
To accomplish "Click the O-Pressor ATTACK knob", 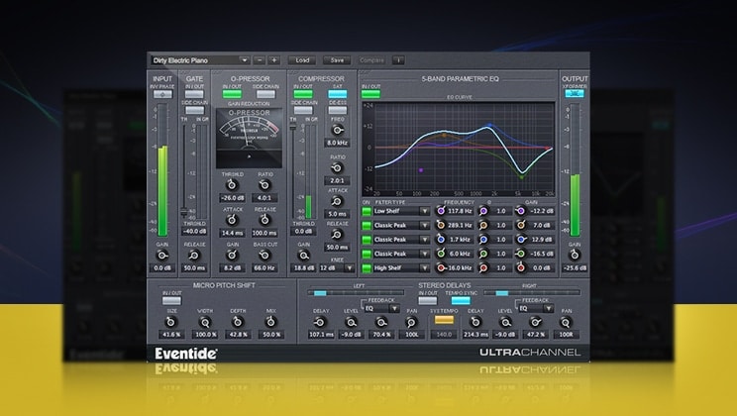I will 232,220.
